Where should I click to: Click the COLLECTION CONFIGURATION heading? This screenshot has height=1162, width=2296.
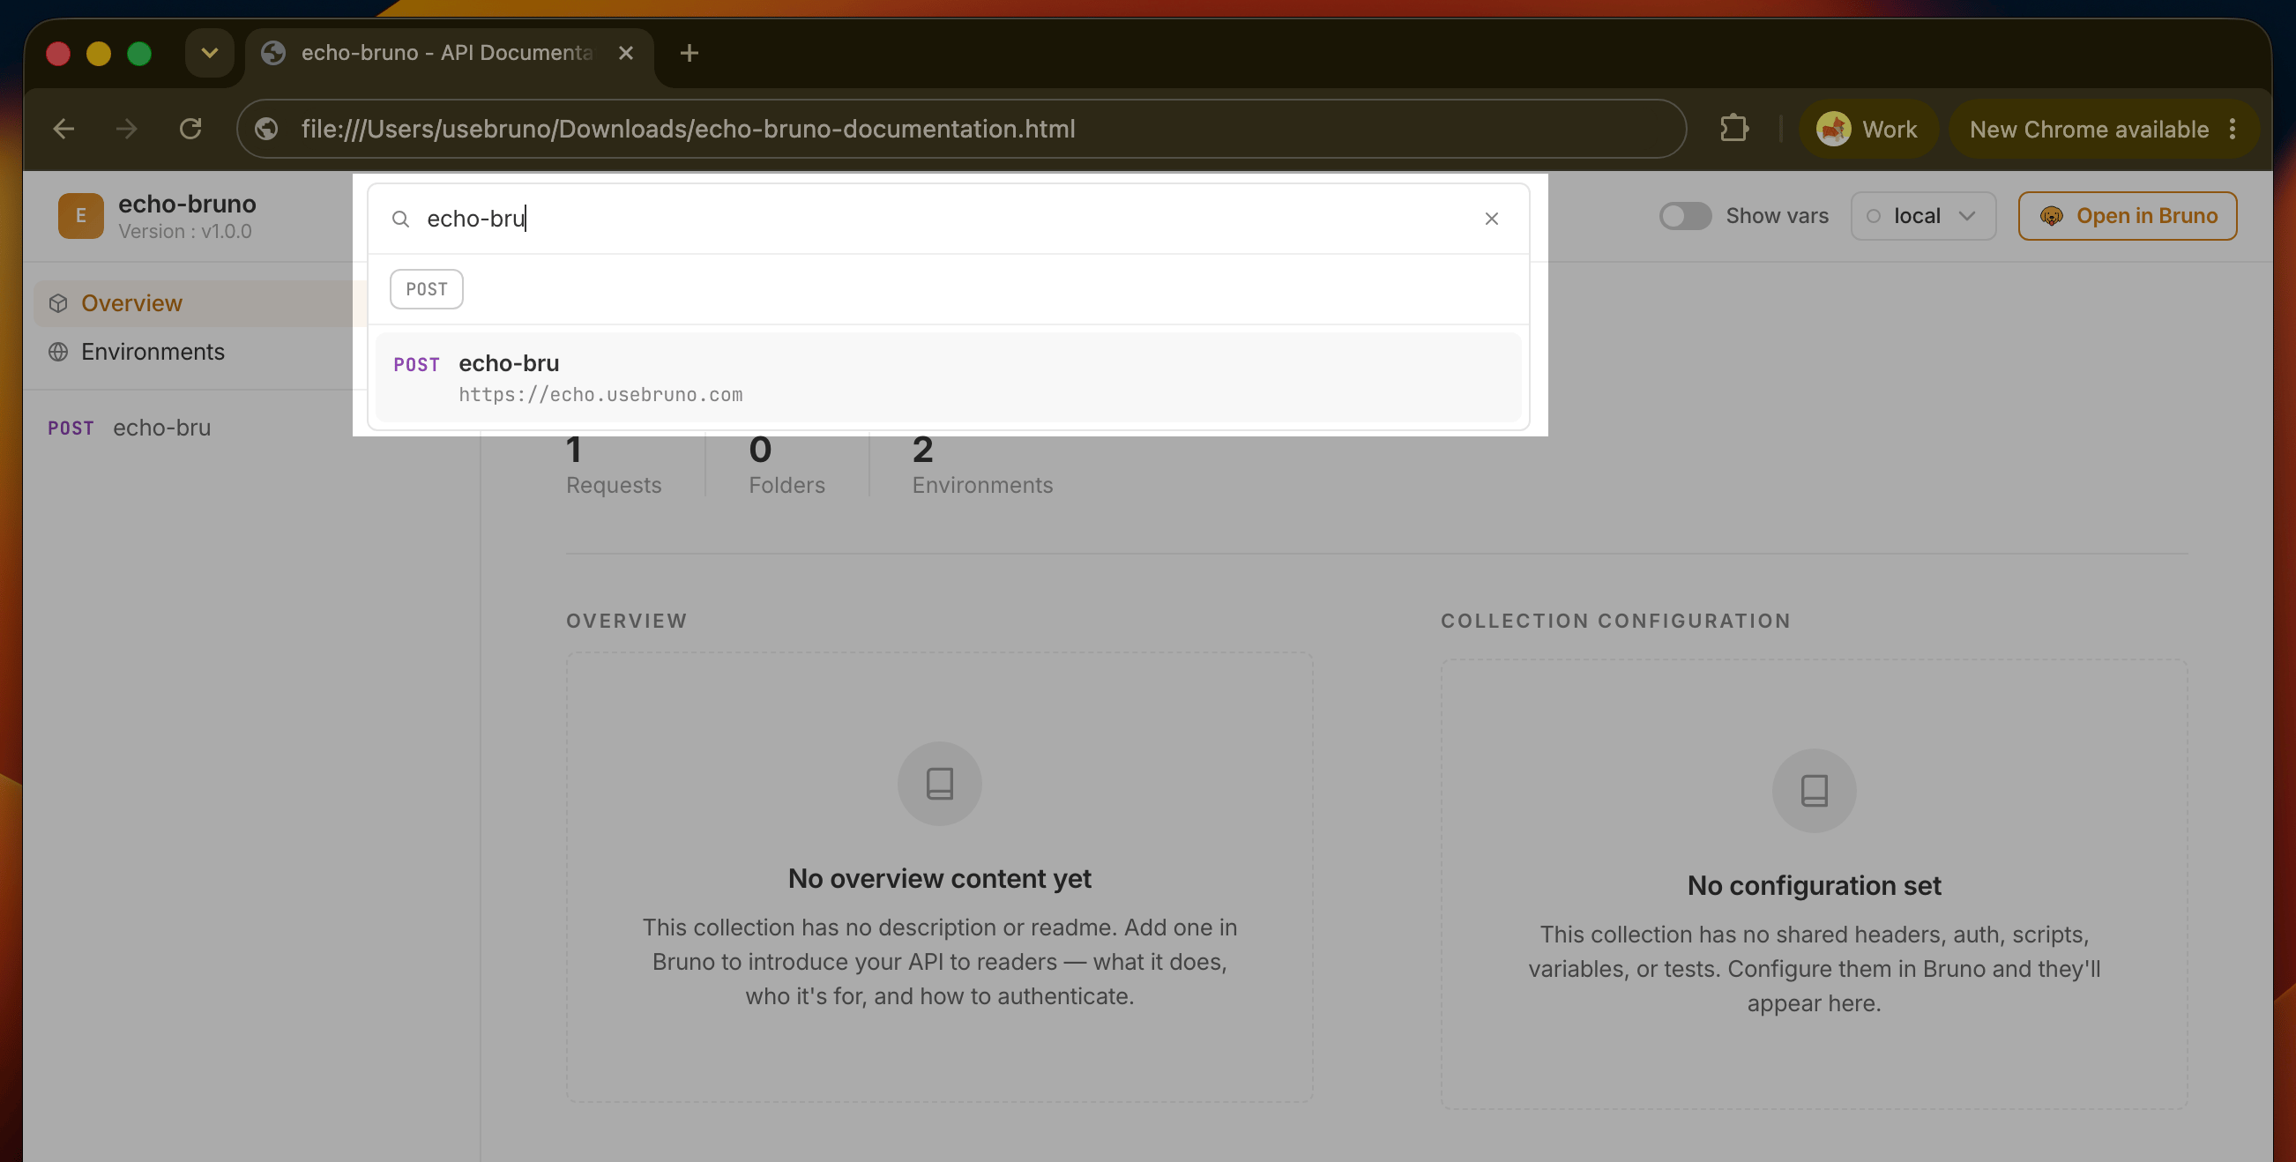coord(1615,621)
